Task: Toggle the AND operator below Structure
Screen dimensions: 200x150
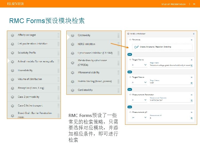Action: pyautogui.click(x=130, y=54)
